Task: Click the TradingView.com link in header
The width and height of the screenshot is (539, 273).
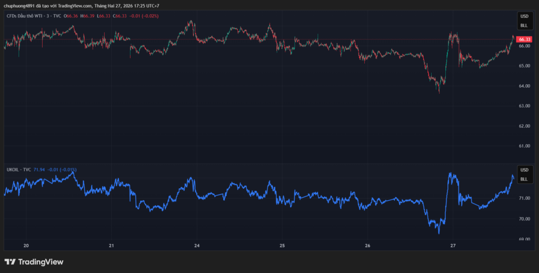Action: coord(74,6)
